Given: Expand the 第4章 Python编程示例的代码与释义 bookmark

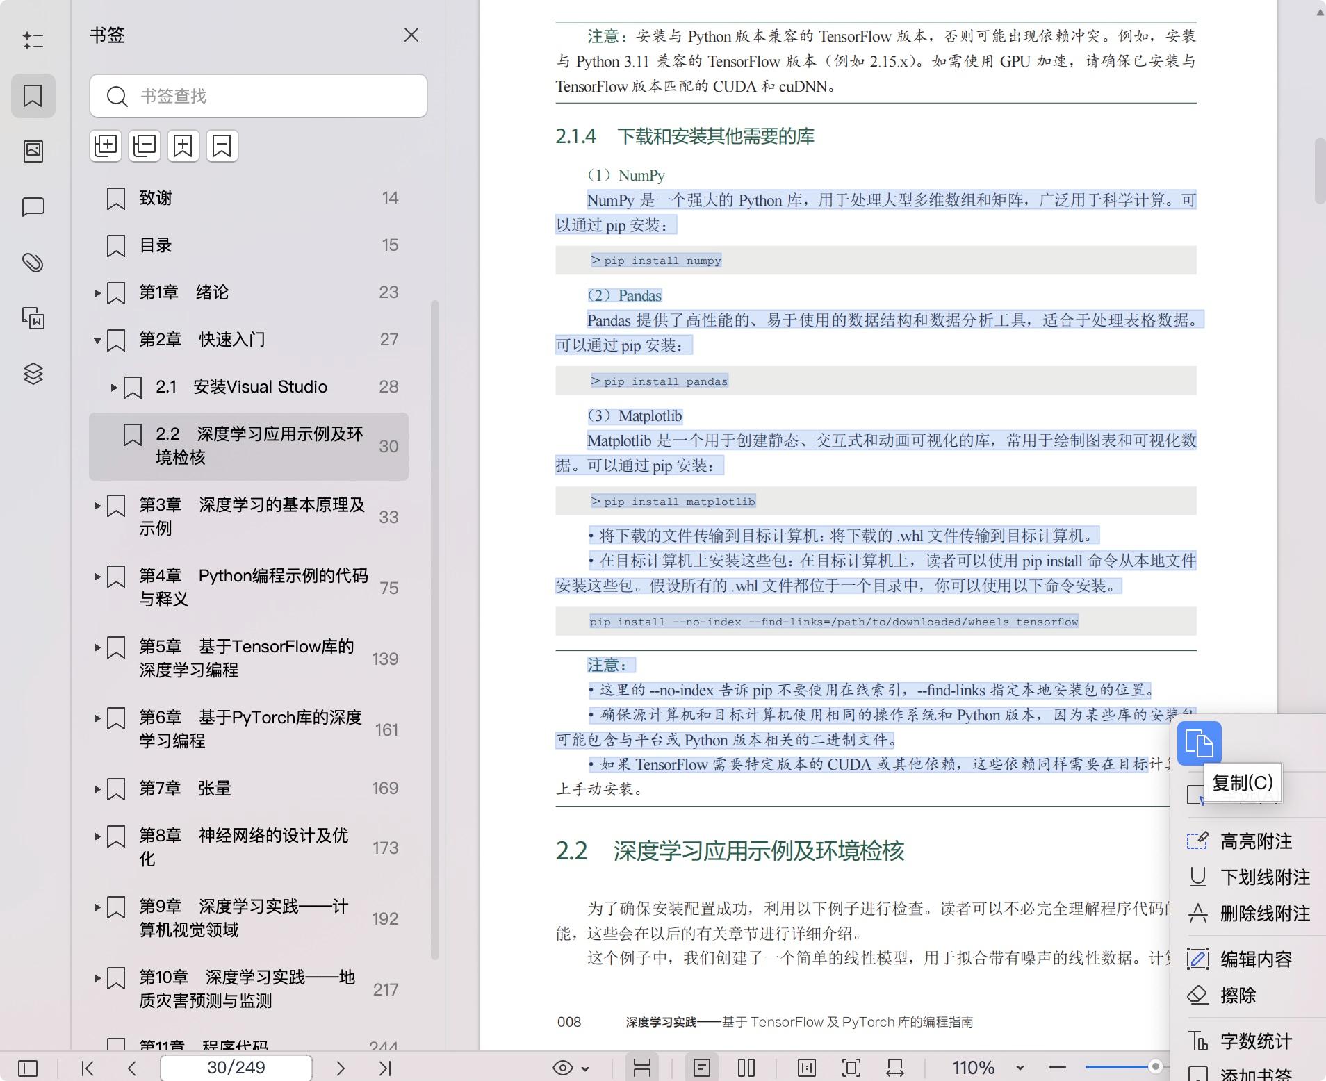Looking at the screenshot, I should pos(97,577).
